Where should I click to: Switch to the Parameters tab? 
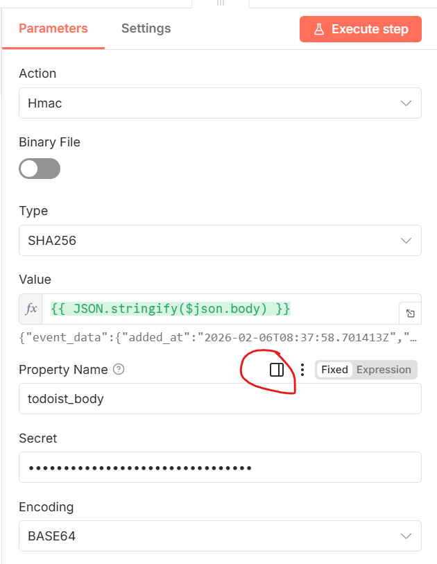pos(53,28)
